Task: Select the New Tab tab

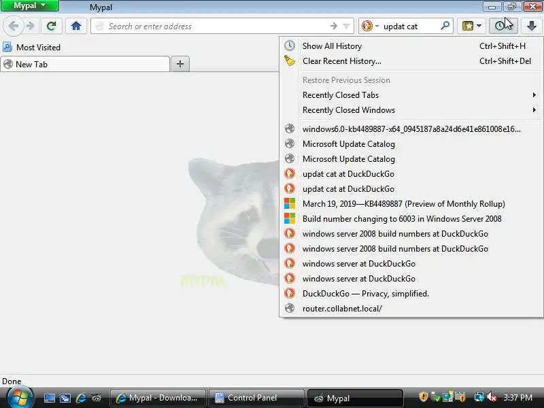Action: coord(85,64)
